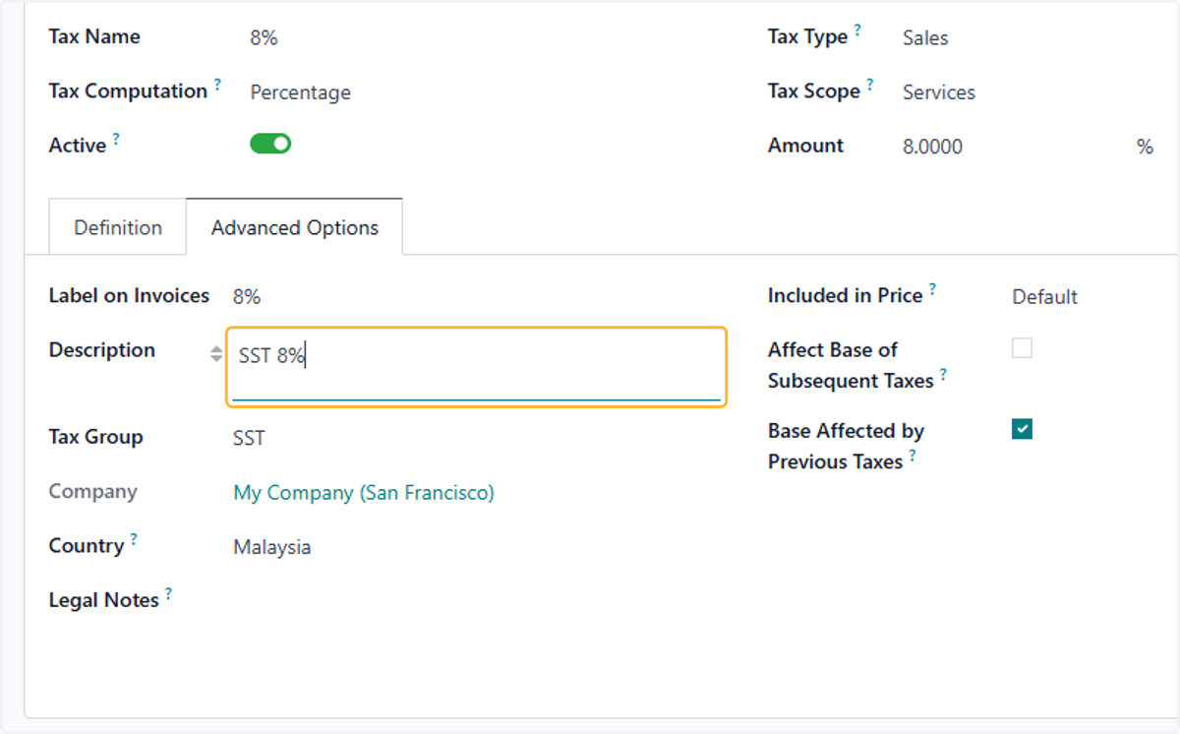This screenshot has height=734, width=1180.
Task: Click the greyed Company label
Action: pos(93,491)
